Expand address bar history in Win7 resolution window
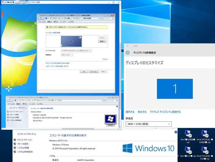 click(99, 19)
